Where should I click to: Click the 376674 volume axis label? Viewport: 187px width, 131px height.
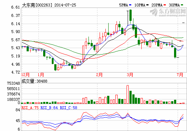13,94
